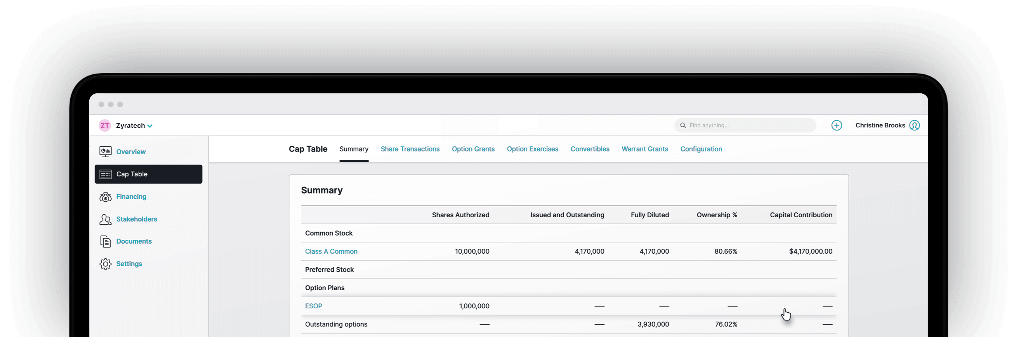Image resolution: width=1016 pixels, height=337 pixels.
Task: Click the Settings gear icon
Action: coord(105,264)
